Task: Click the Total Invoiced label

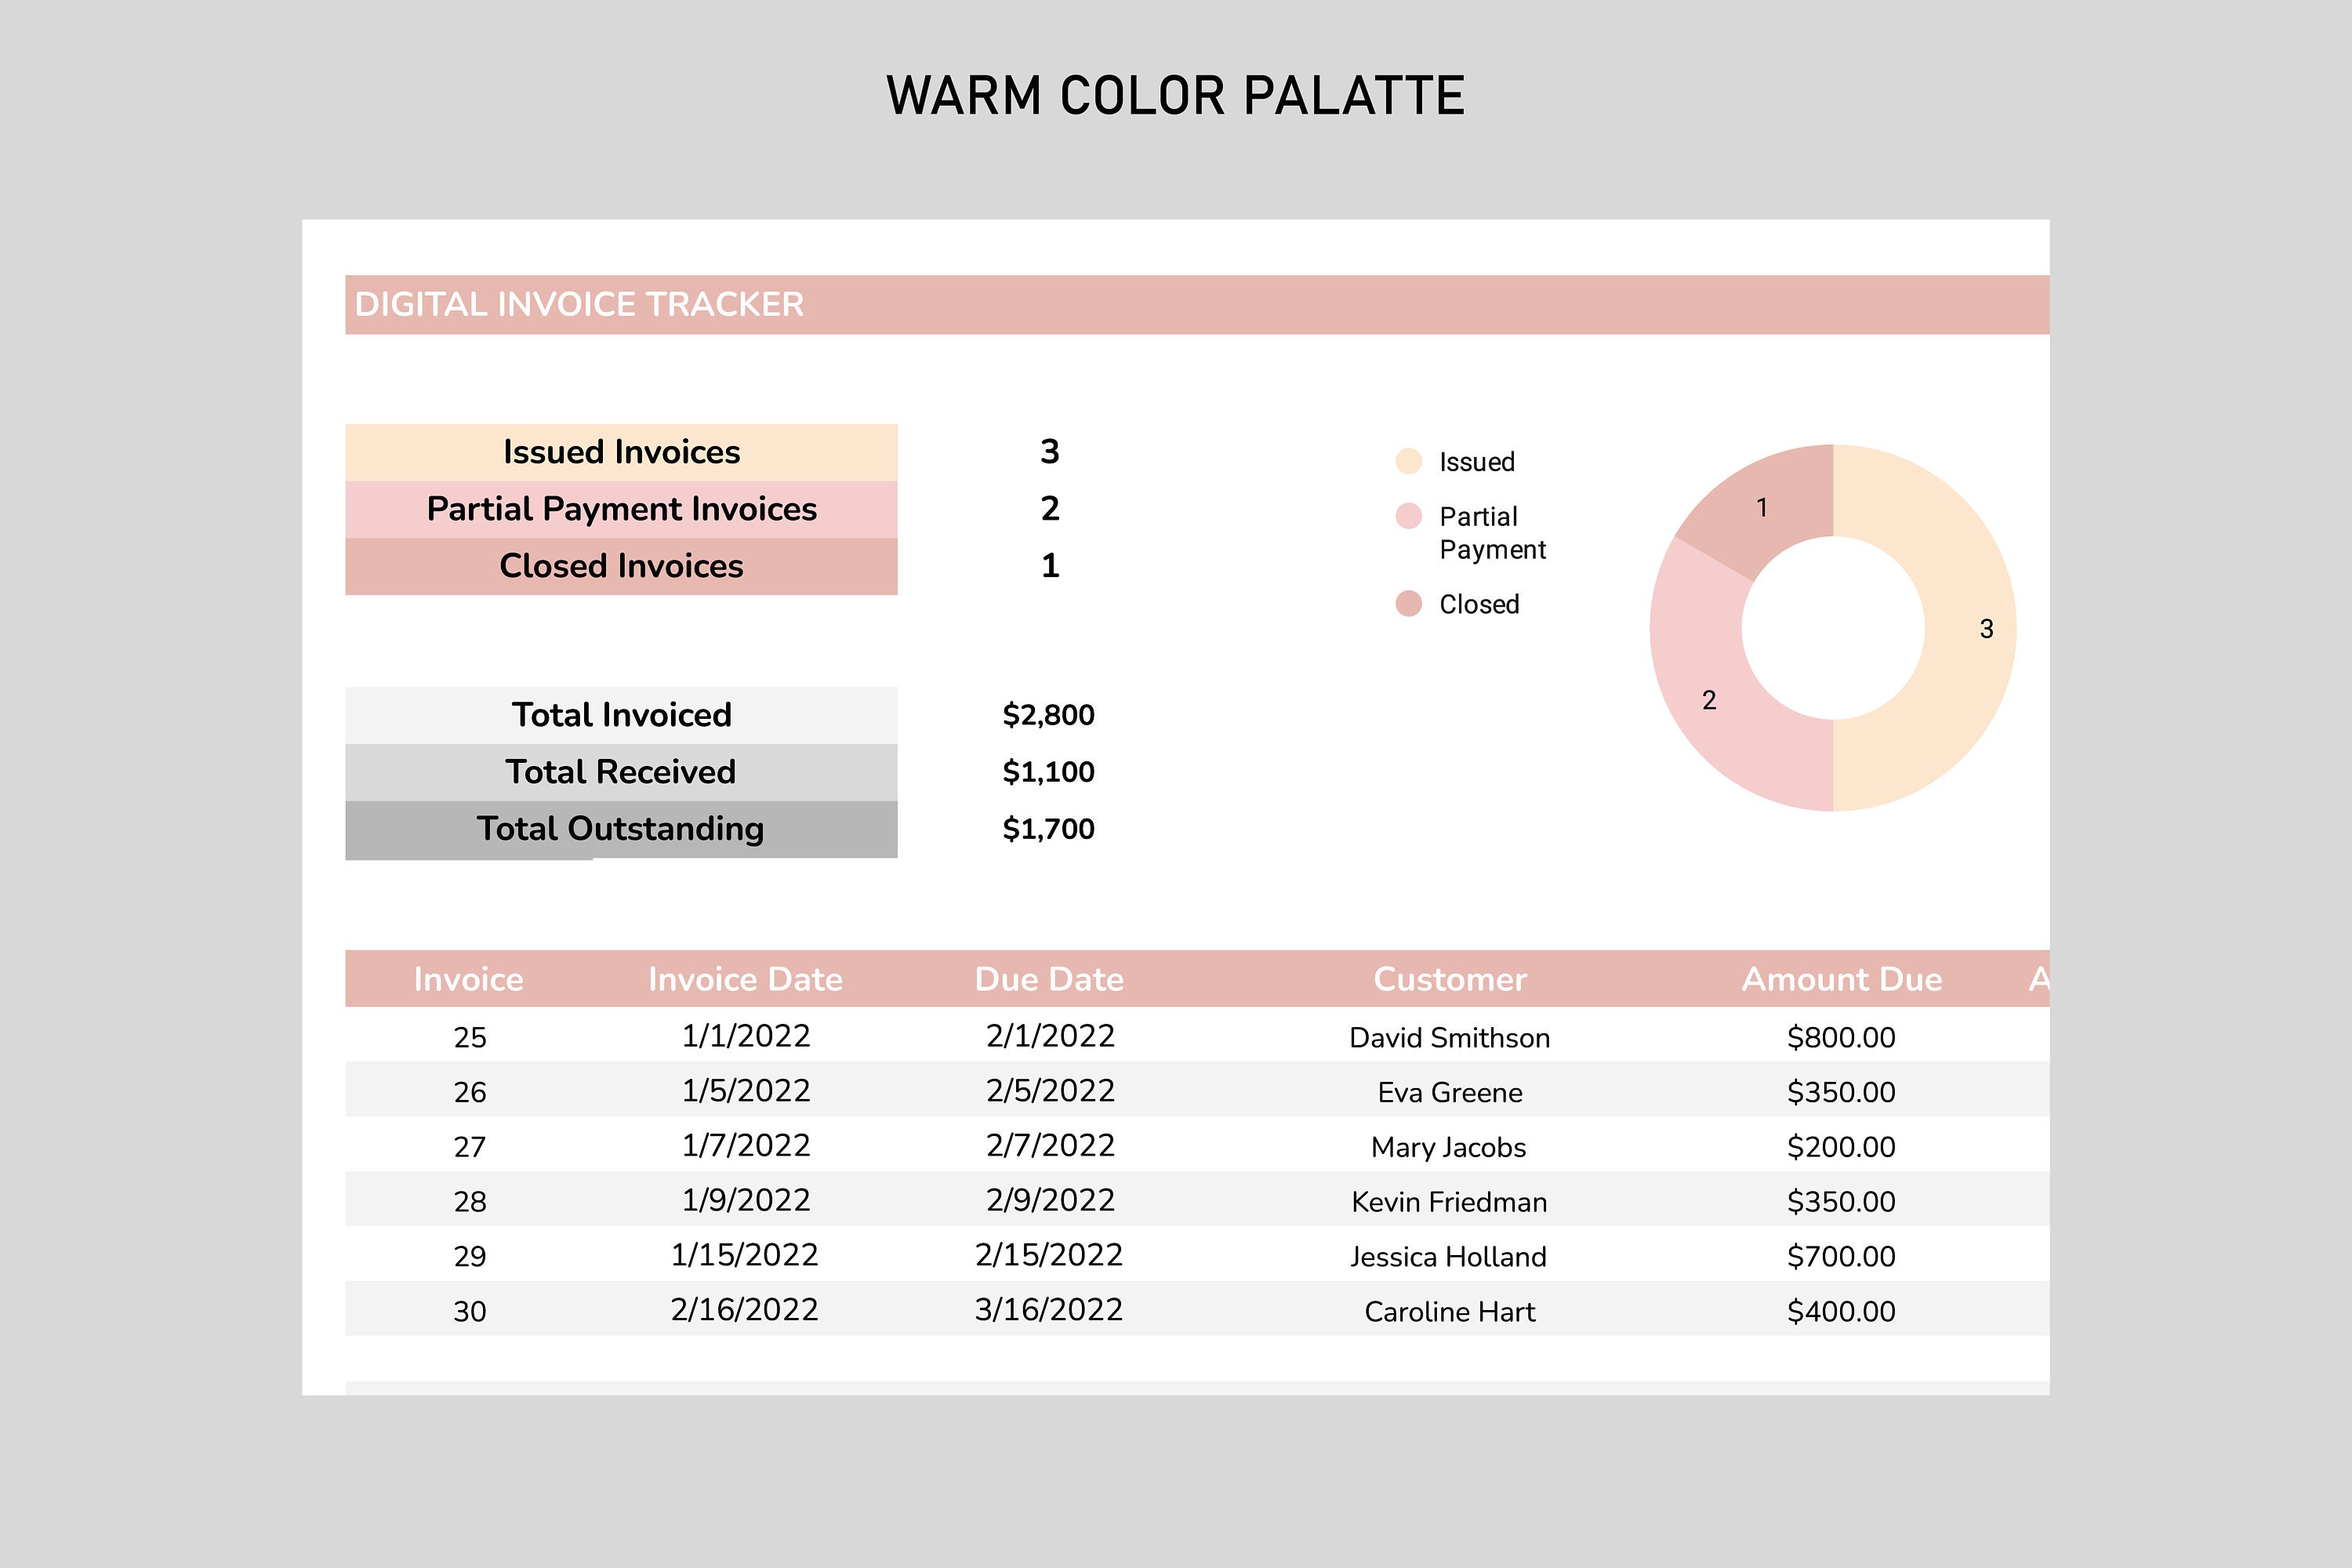Action: pyautogui.click(x=620, y=714)
